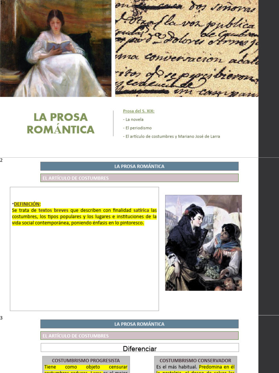The width and height of the screenshot is (279, 373).
Task: Click 'EL ARTÍCULO DE COSTUMBRES' bar on slide 2
Action: click(139, 178)
